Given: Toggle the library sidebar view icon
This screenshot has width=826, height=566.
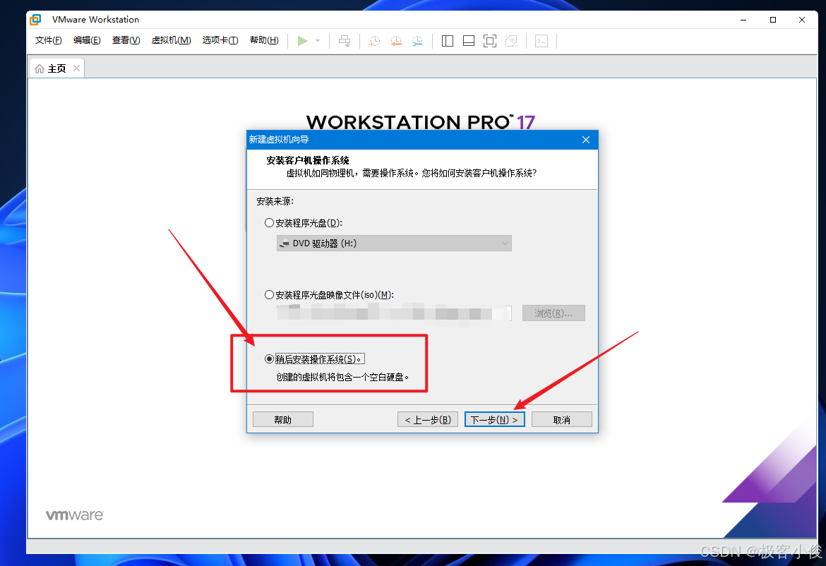Looking at the screenshot, I should click(x=448, y=41).
